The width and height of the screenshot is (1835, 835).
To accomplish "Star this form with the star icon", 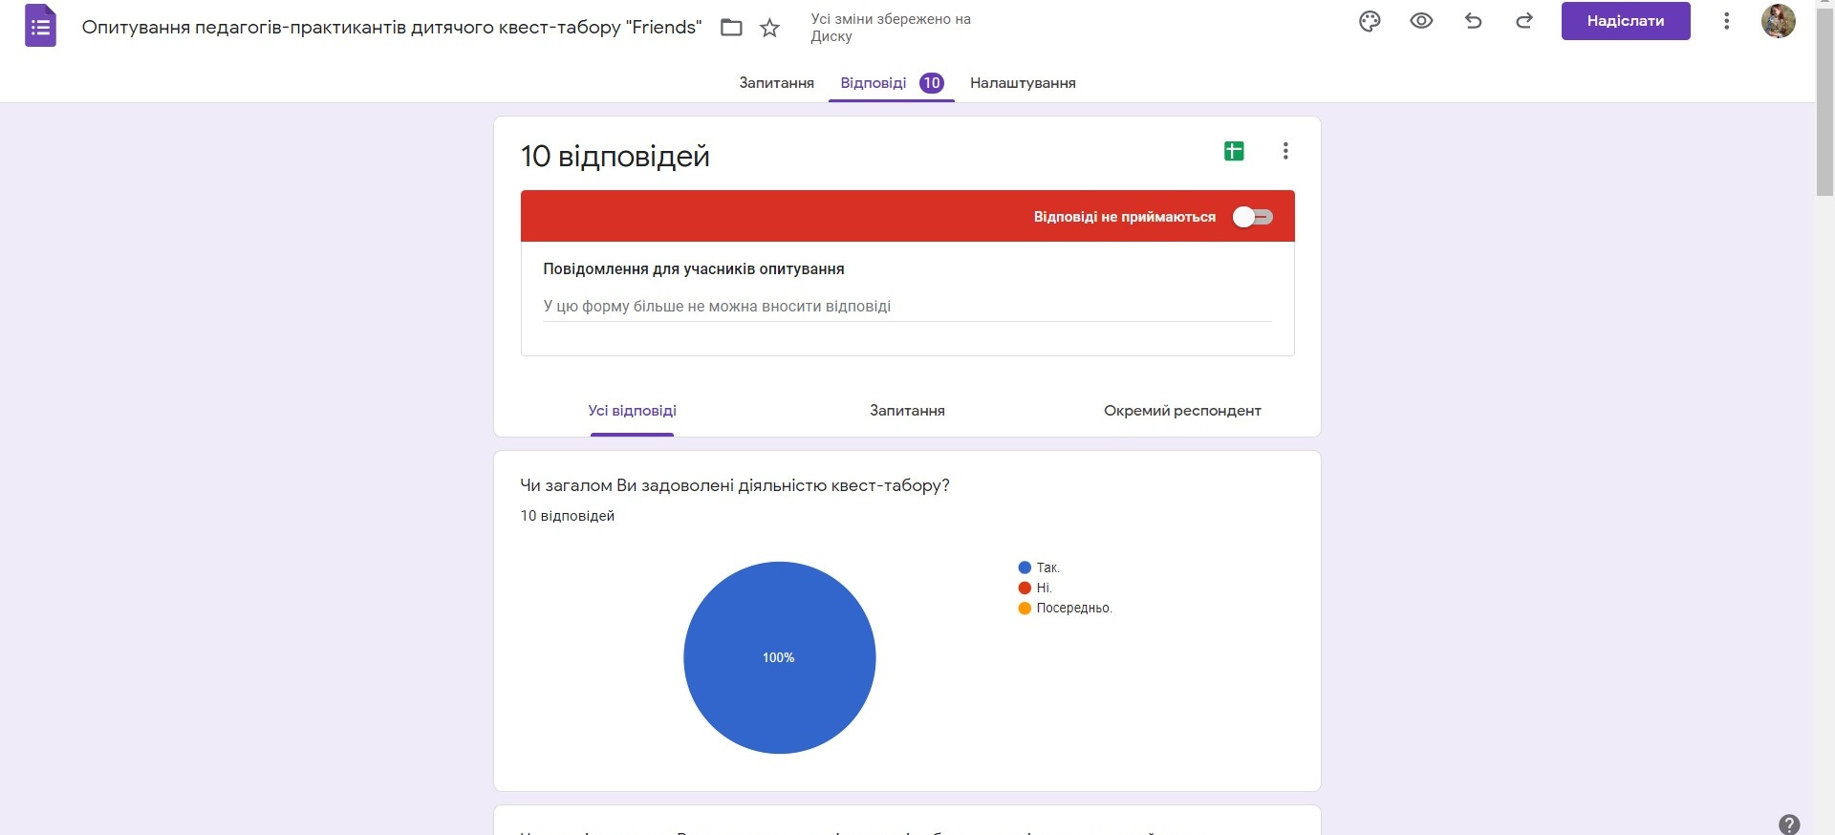I will [x=769, y=28].
